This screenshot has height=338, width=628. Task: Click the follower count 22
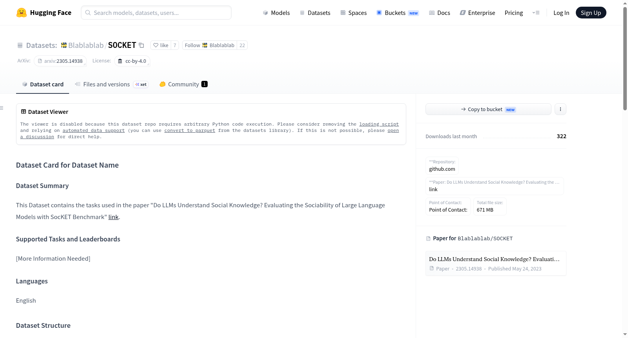tap(242, 46)
